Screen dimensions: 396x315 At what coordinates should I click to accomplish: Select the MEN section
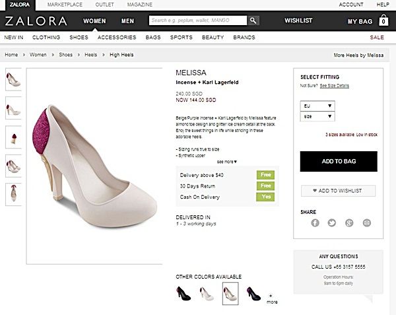(x=127, y=21)
